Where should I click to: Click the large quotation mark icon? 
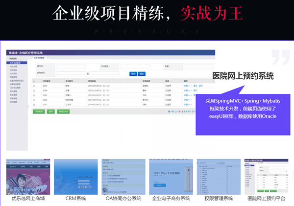(x=280, y=57)
